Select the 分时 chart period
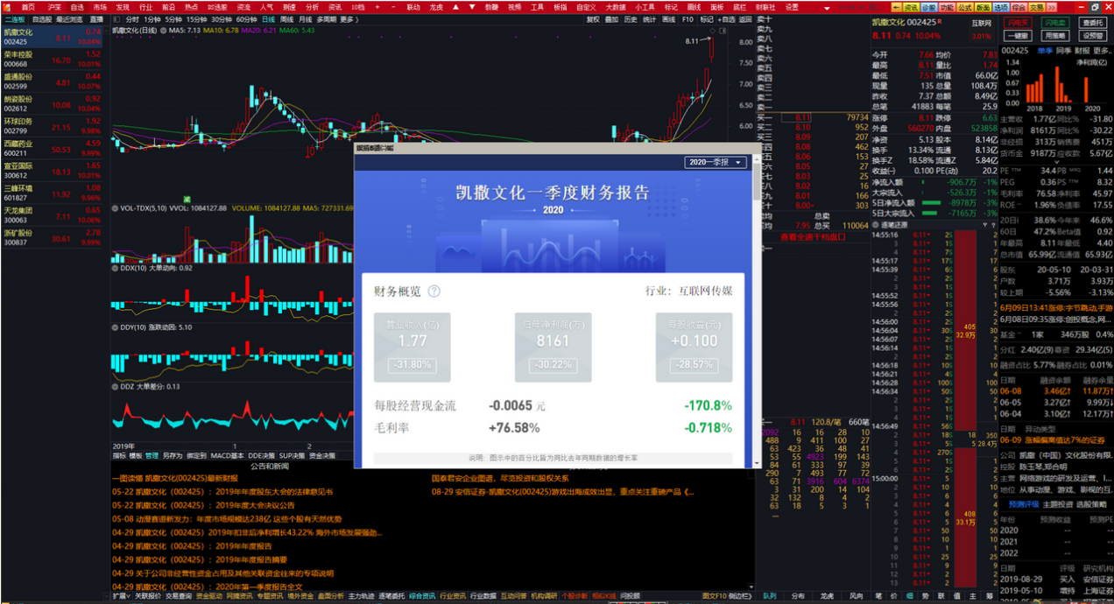The width and height of the screenshot is (1114, 604). pyautogui.click(x=132, y=18)
